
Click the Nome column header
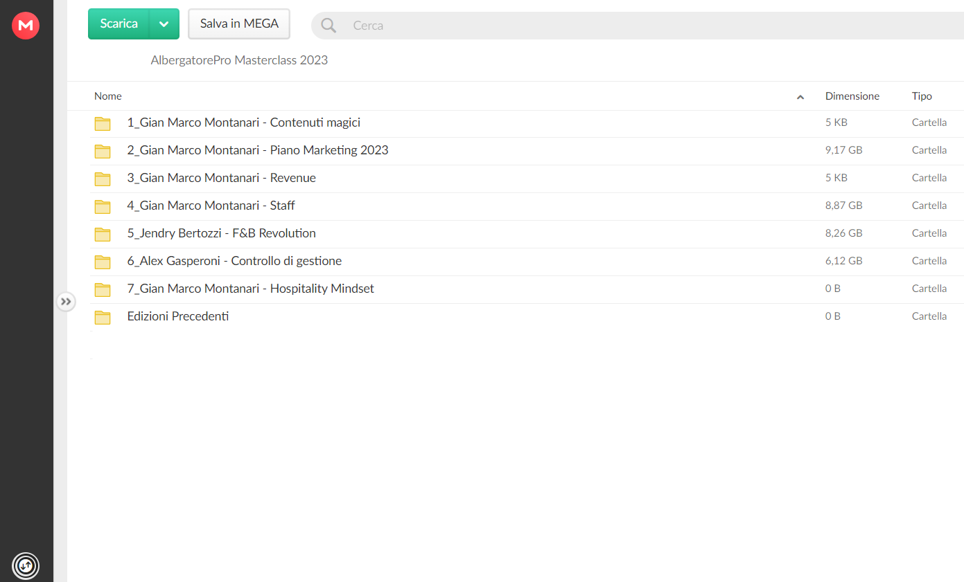pyautogui.click(x=108, y=96)
